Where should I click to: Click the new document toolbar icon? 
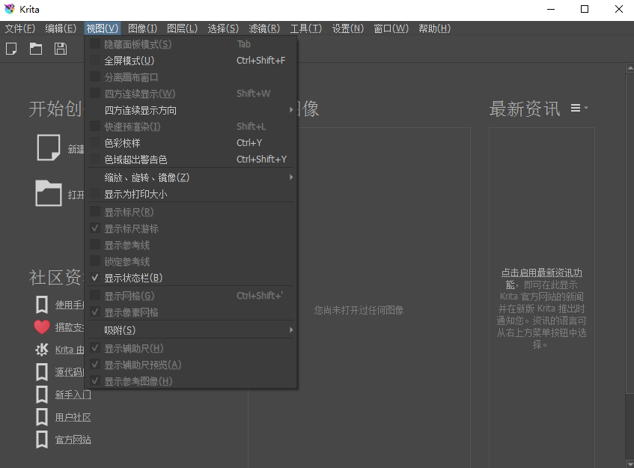tap(11, 49)
